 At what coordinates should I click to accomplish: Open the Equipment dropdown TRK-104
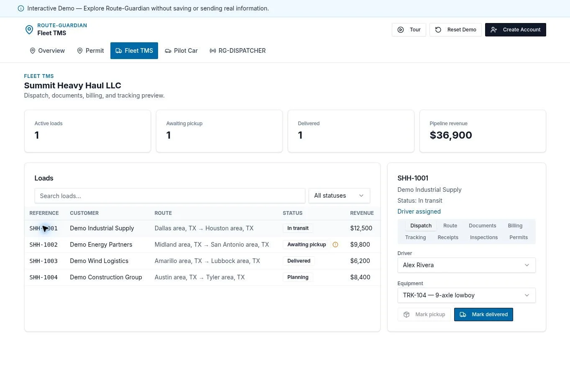(466, 295)
